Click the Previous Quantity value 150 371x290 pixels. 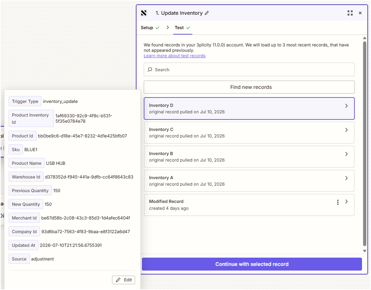[x=57, y=191]
